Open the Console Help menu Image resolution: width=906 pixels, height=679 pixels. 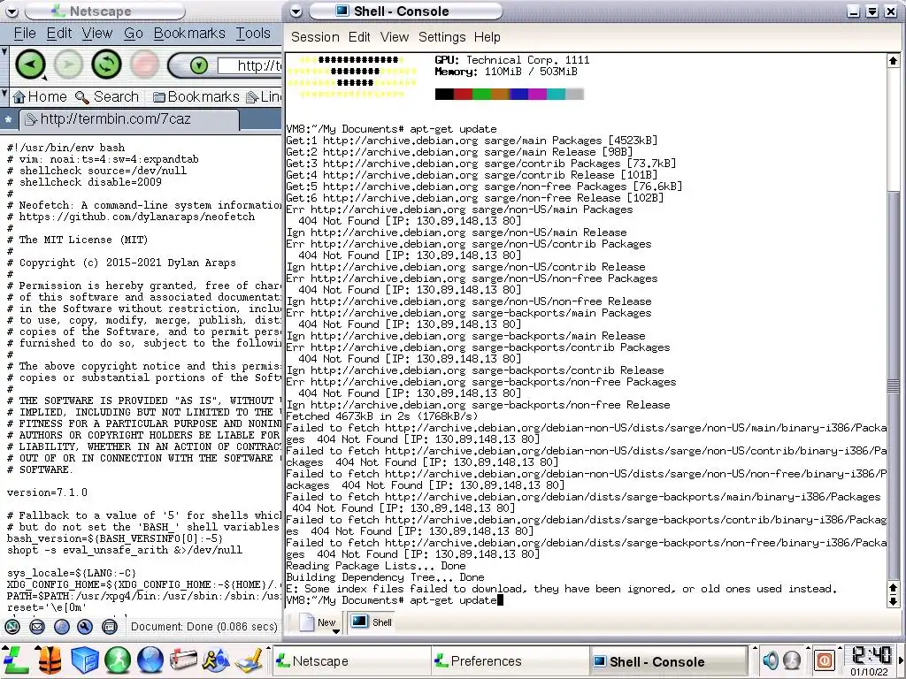(488, 37)
